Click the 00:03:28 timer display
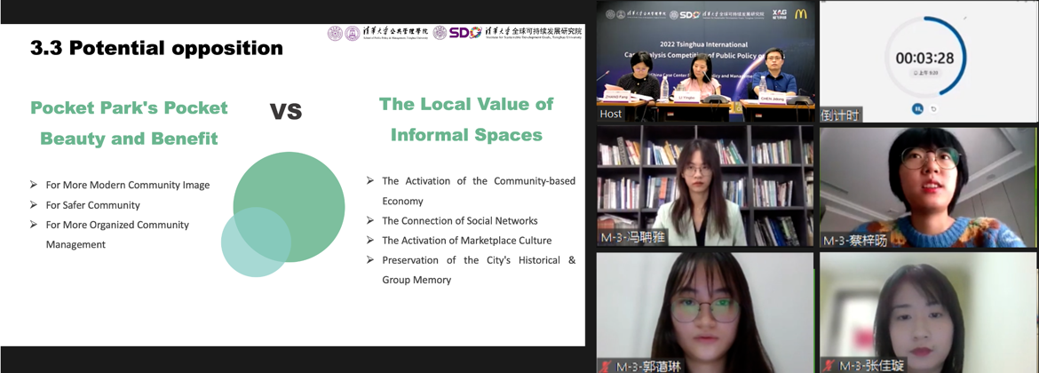1039x373 pixels. click(x=924, y=59)
